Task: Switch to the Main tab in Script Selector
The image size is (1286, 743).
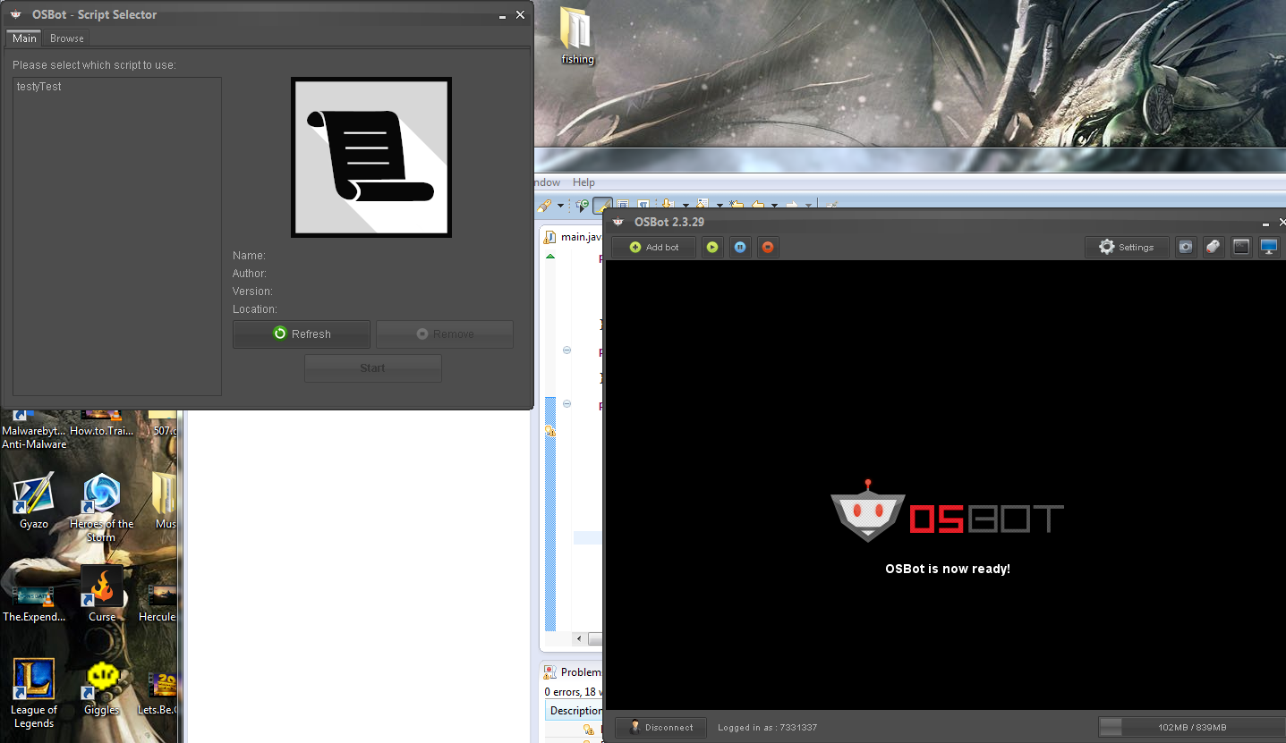Action: (24, 38)
